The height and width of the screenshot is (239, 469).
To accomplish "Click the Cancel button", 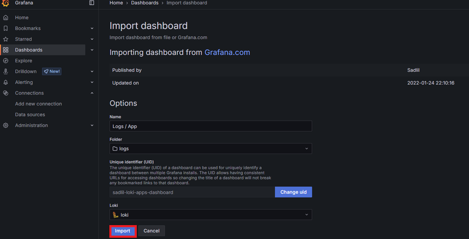I will point(152,231).
